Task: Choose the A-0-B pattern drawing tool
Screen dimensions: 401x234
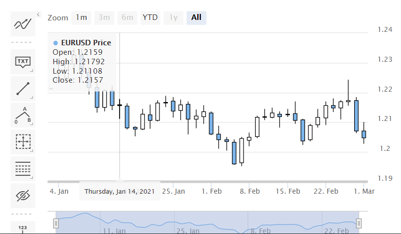Action: (x=23, y=115)
